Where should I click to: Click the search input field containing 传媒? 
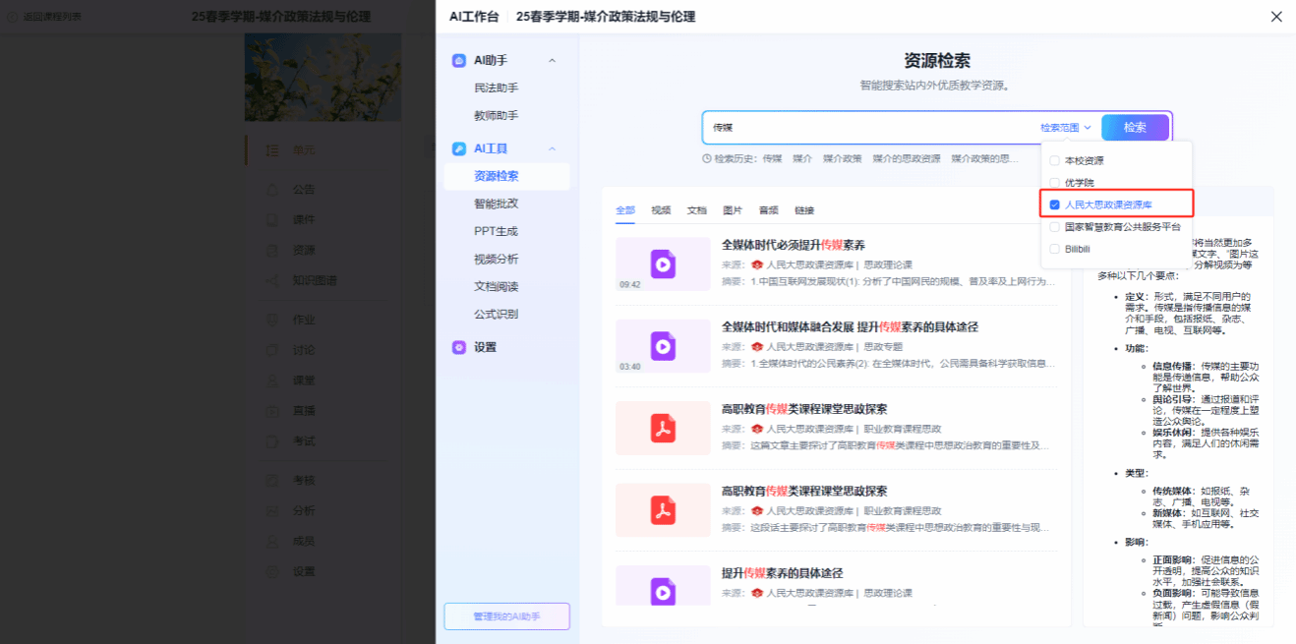pyautogui.click(x=865, y=128)
